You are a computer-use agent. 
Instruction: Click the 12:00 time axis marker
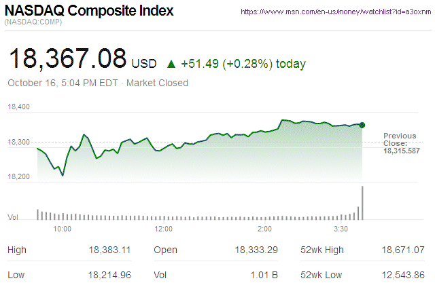[x=164, y=229]
